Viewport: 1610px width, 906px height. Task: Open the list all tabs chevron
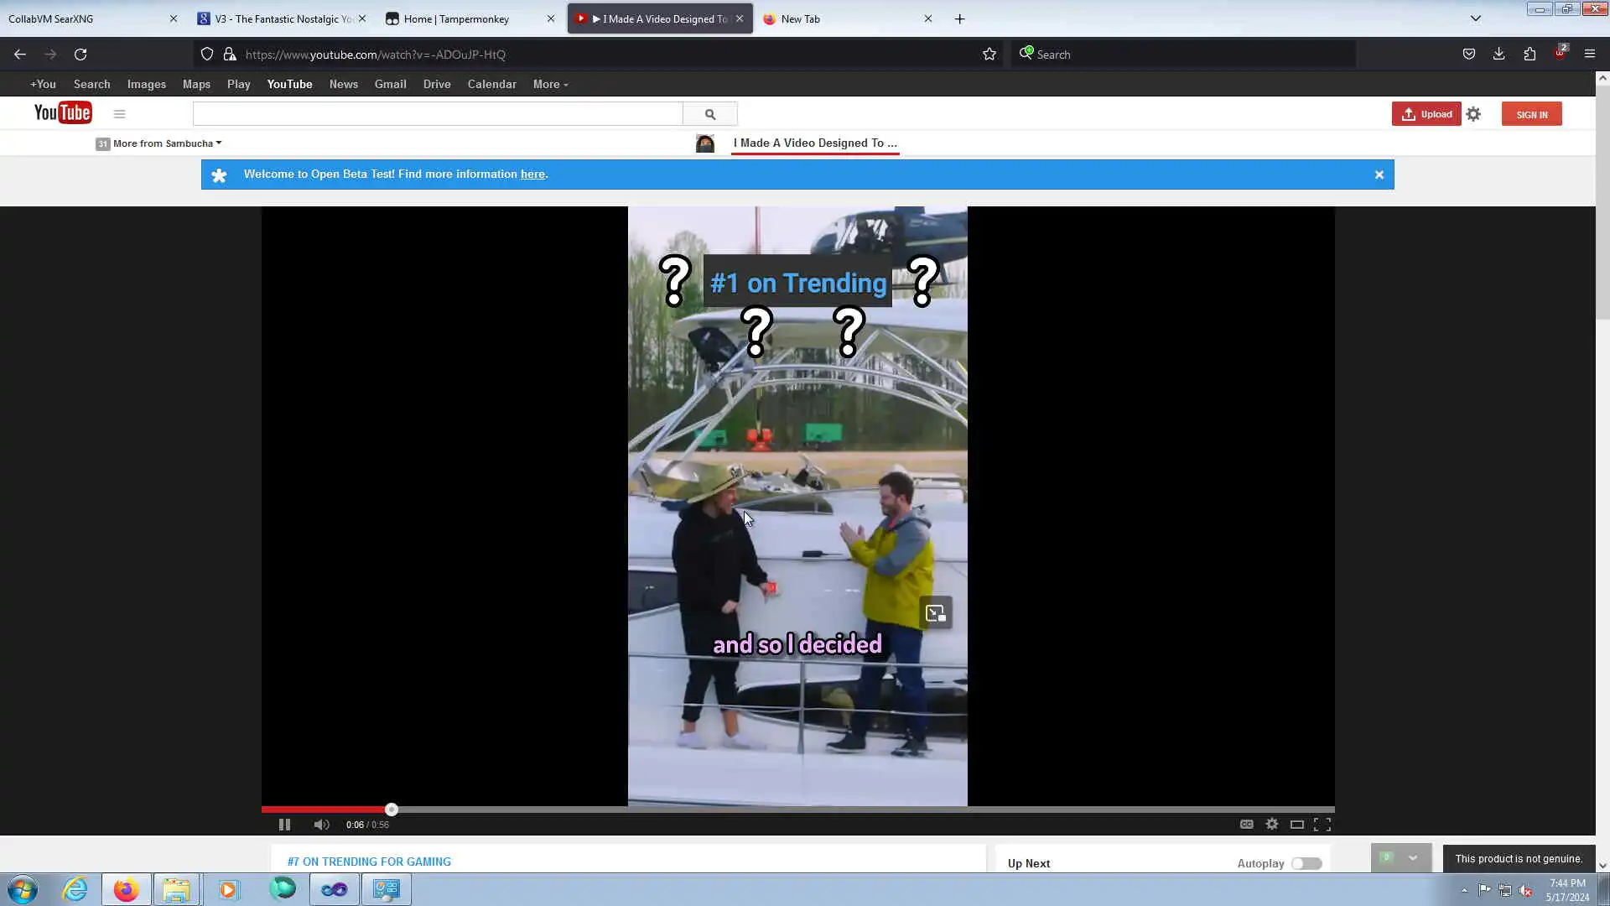[1476, 18]
